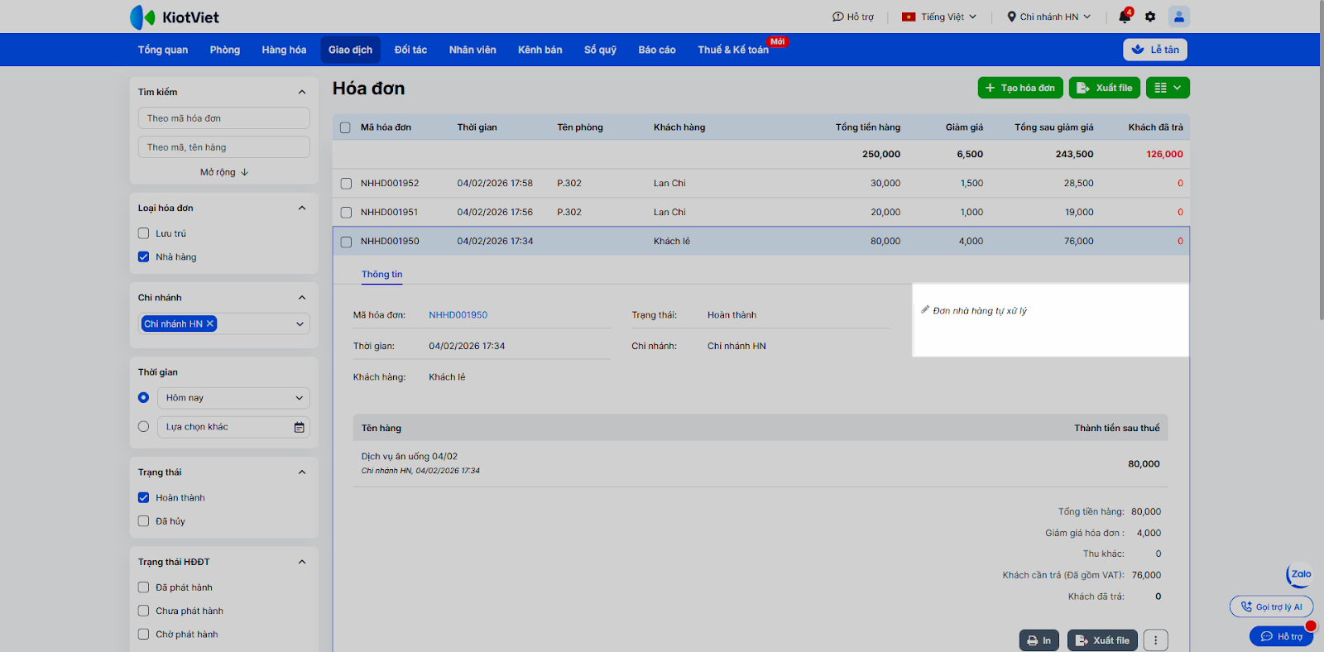
Task: Open the branch filter dropdown
Action: [x=300, y=324]
